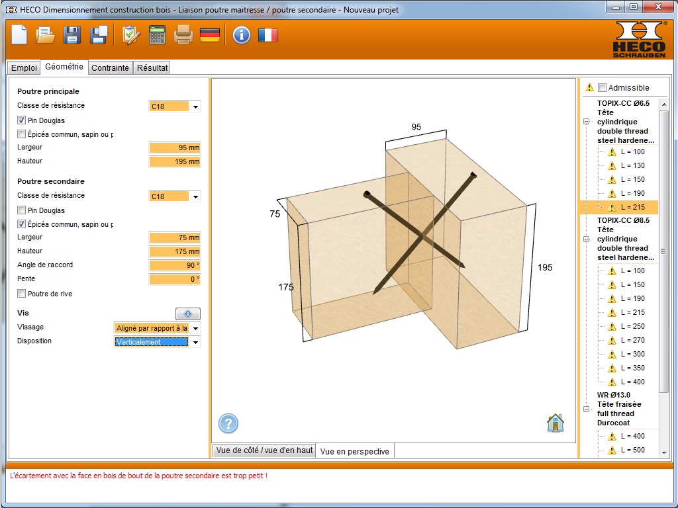Edit the Angle de raccord field
The image size is (678, 508).
[x=175, y=265]
